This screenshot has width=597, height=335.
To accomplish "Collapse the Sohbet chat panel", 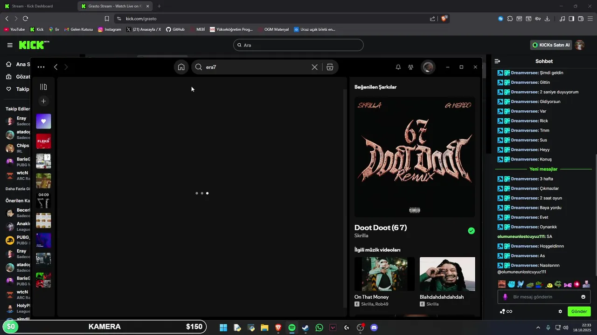I will point(498,61).
